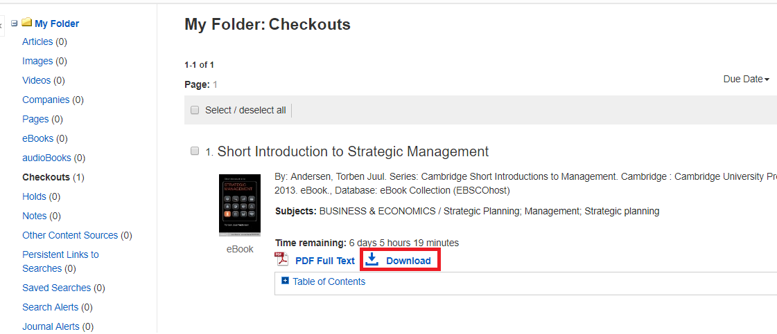This screenshot has width=777, height=334.
Task: Open the Articles folder link
Action: [37, 42]
